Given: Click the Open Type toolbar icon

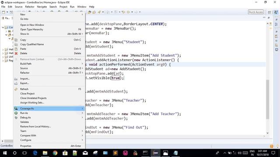Looking at the screenshot, I should point(89,12).
